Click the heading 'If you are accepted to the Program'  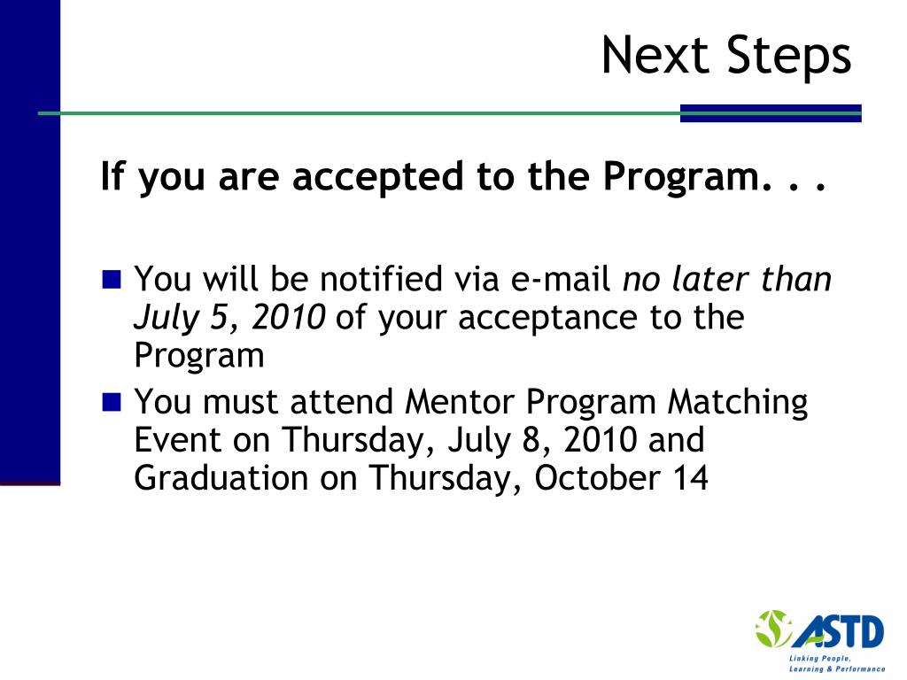(x=462, y=176)
